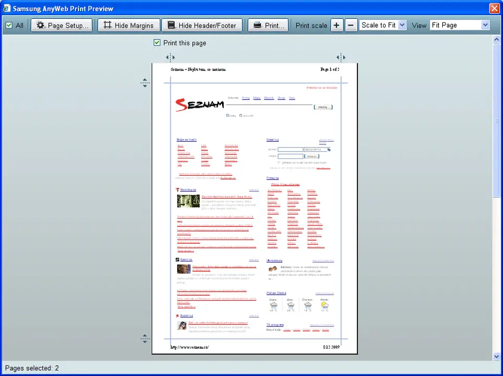503x376 pixels.
Task: Open Page Setup via the gear icon
Action: 40,25
